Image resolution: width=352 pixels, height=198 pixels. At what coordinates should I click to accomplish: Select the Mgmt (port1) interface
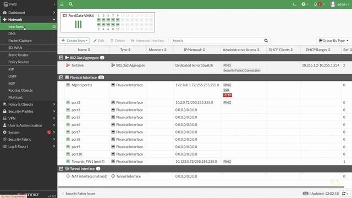pos(205,90)
